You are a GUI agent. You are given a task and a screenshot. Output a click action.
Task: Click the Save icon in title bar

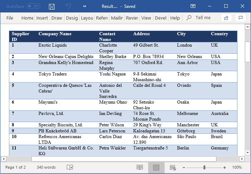click(x=52, y=6)
